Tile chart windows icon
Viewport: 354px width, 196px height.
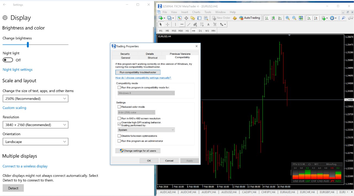(x=301, y=18)
